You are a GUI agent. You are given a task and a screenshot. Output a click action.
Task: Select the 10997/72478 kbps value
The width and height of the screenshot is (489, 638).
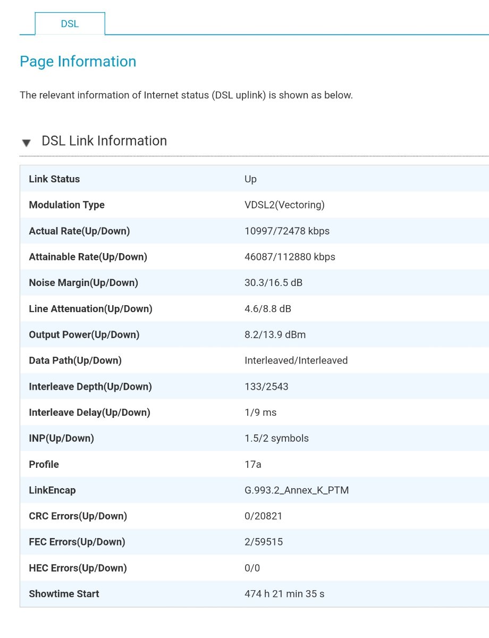(x=287, y=231)
